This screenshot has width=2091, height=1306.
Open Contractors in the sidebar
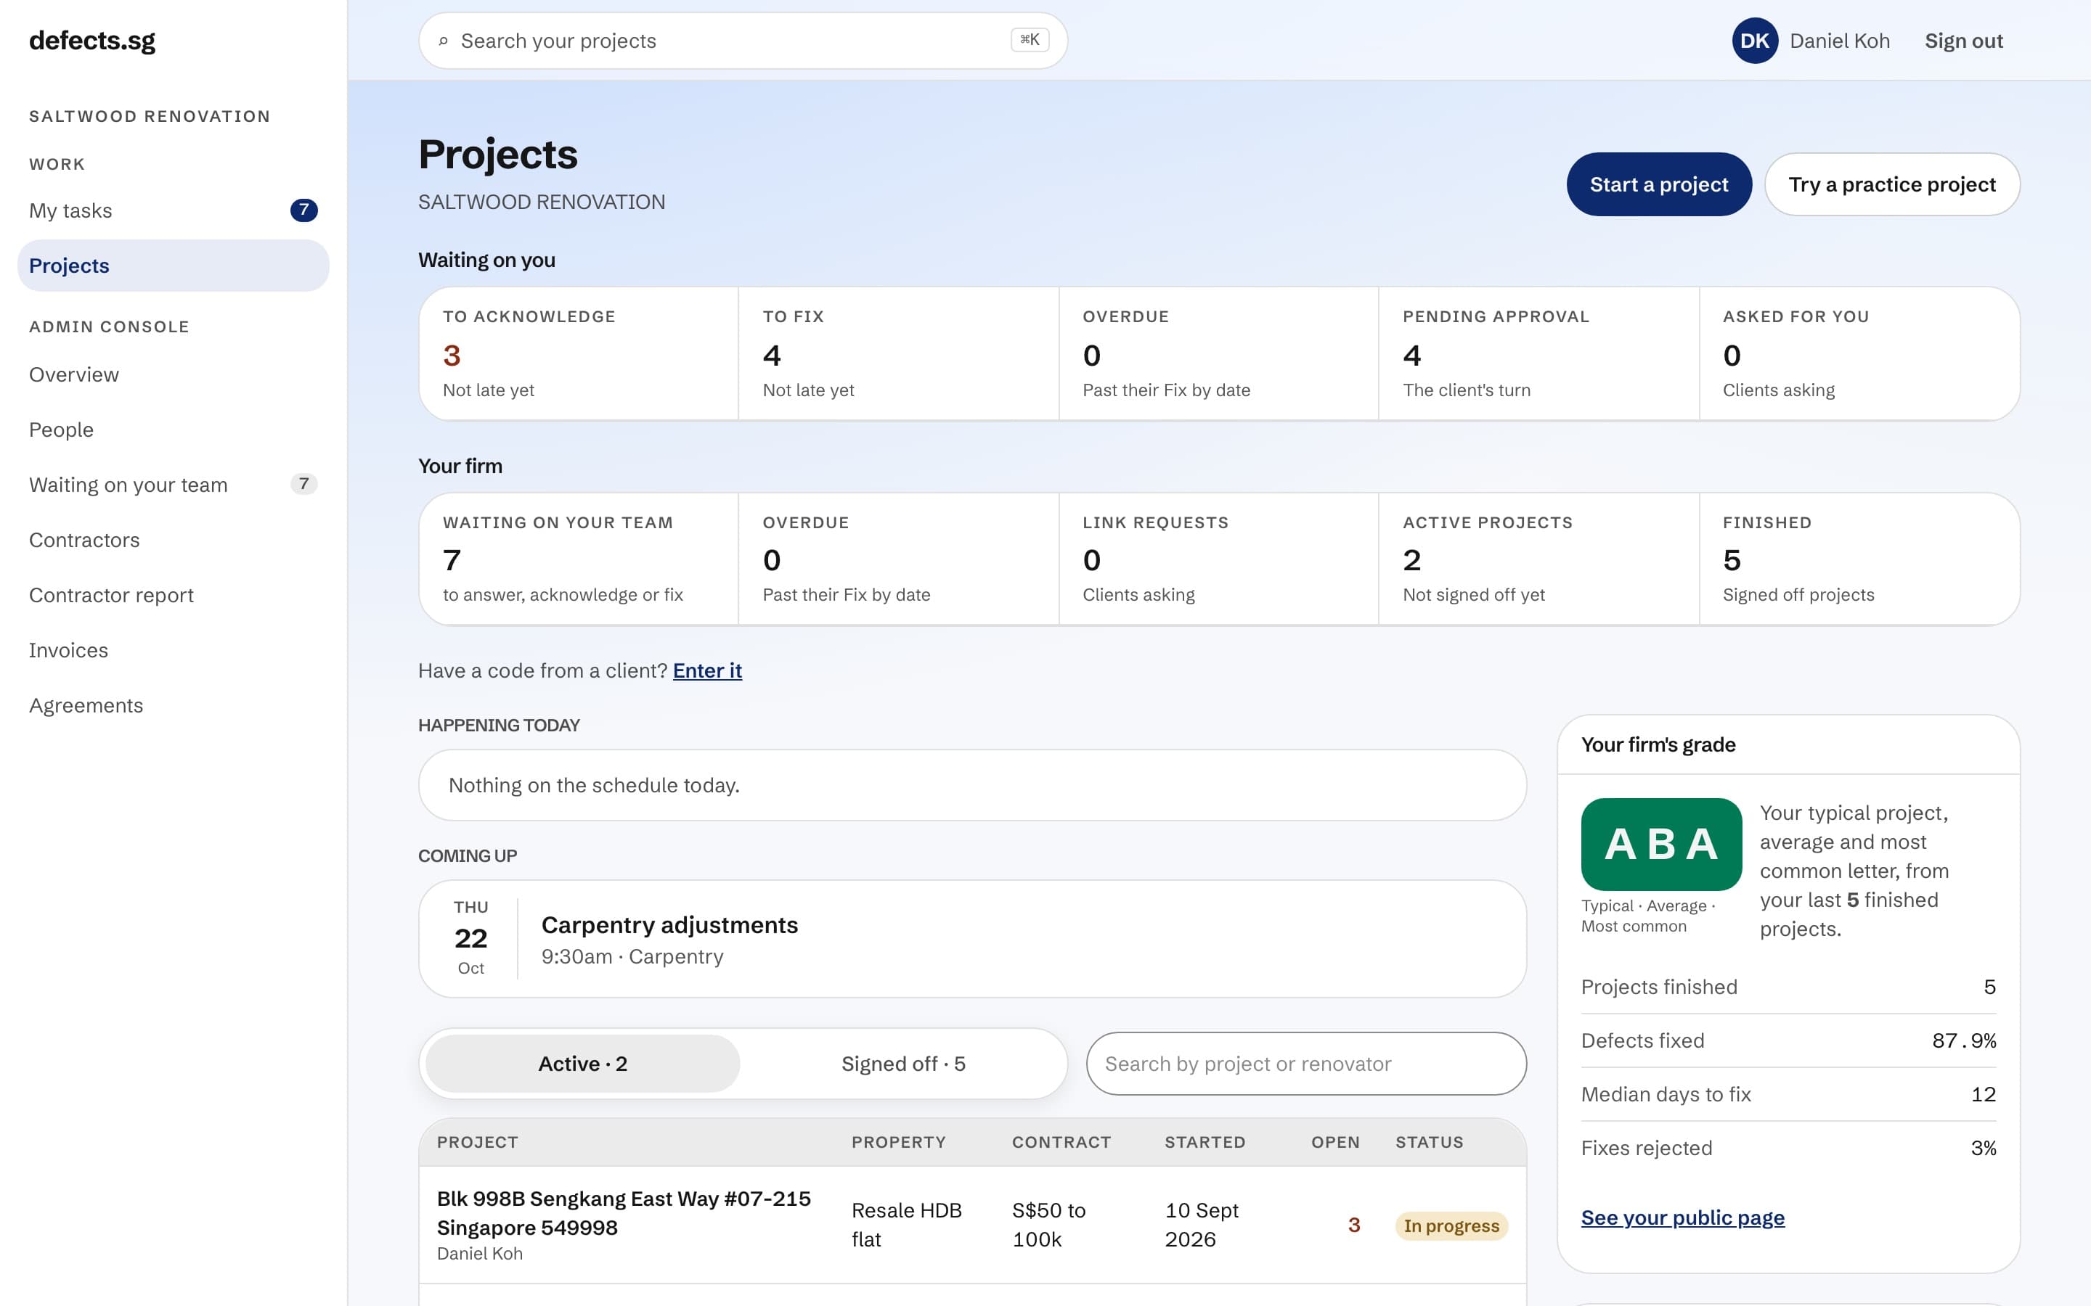(173, 540)
